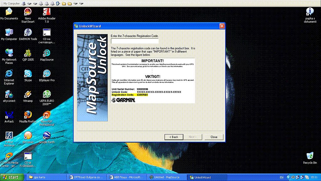Open BitComet desktop icon
Viewport: 321px width, 181px height.
point(28,135)
